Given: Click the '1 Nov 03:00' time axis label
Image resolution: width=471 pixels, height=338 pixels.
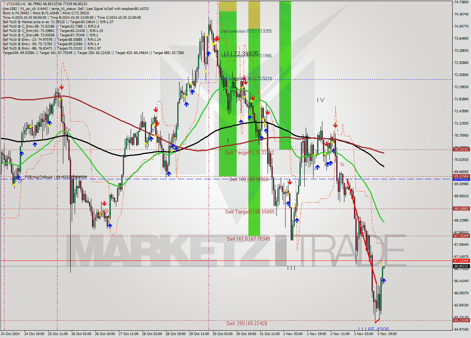Looking at the screenshot, I should pos(293,334).
